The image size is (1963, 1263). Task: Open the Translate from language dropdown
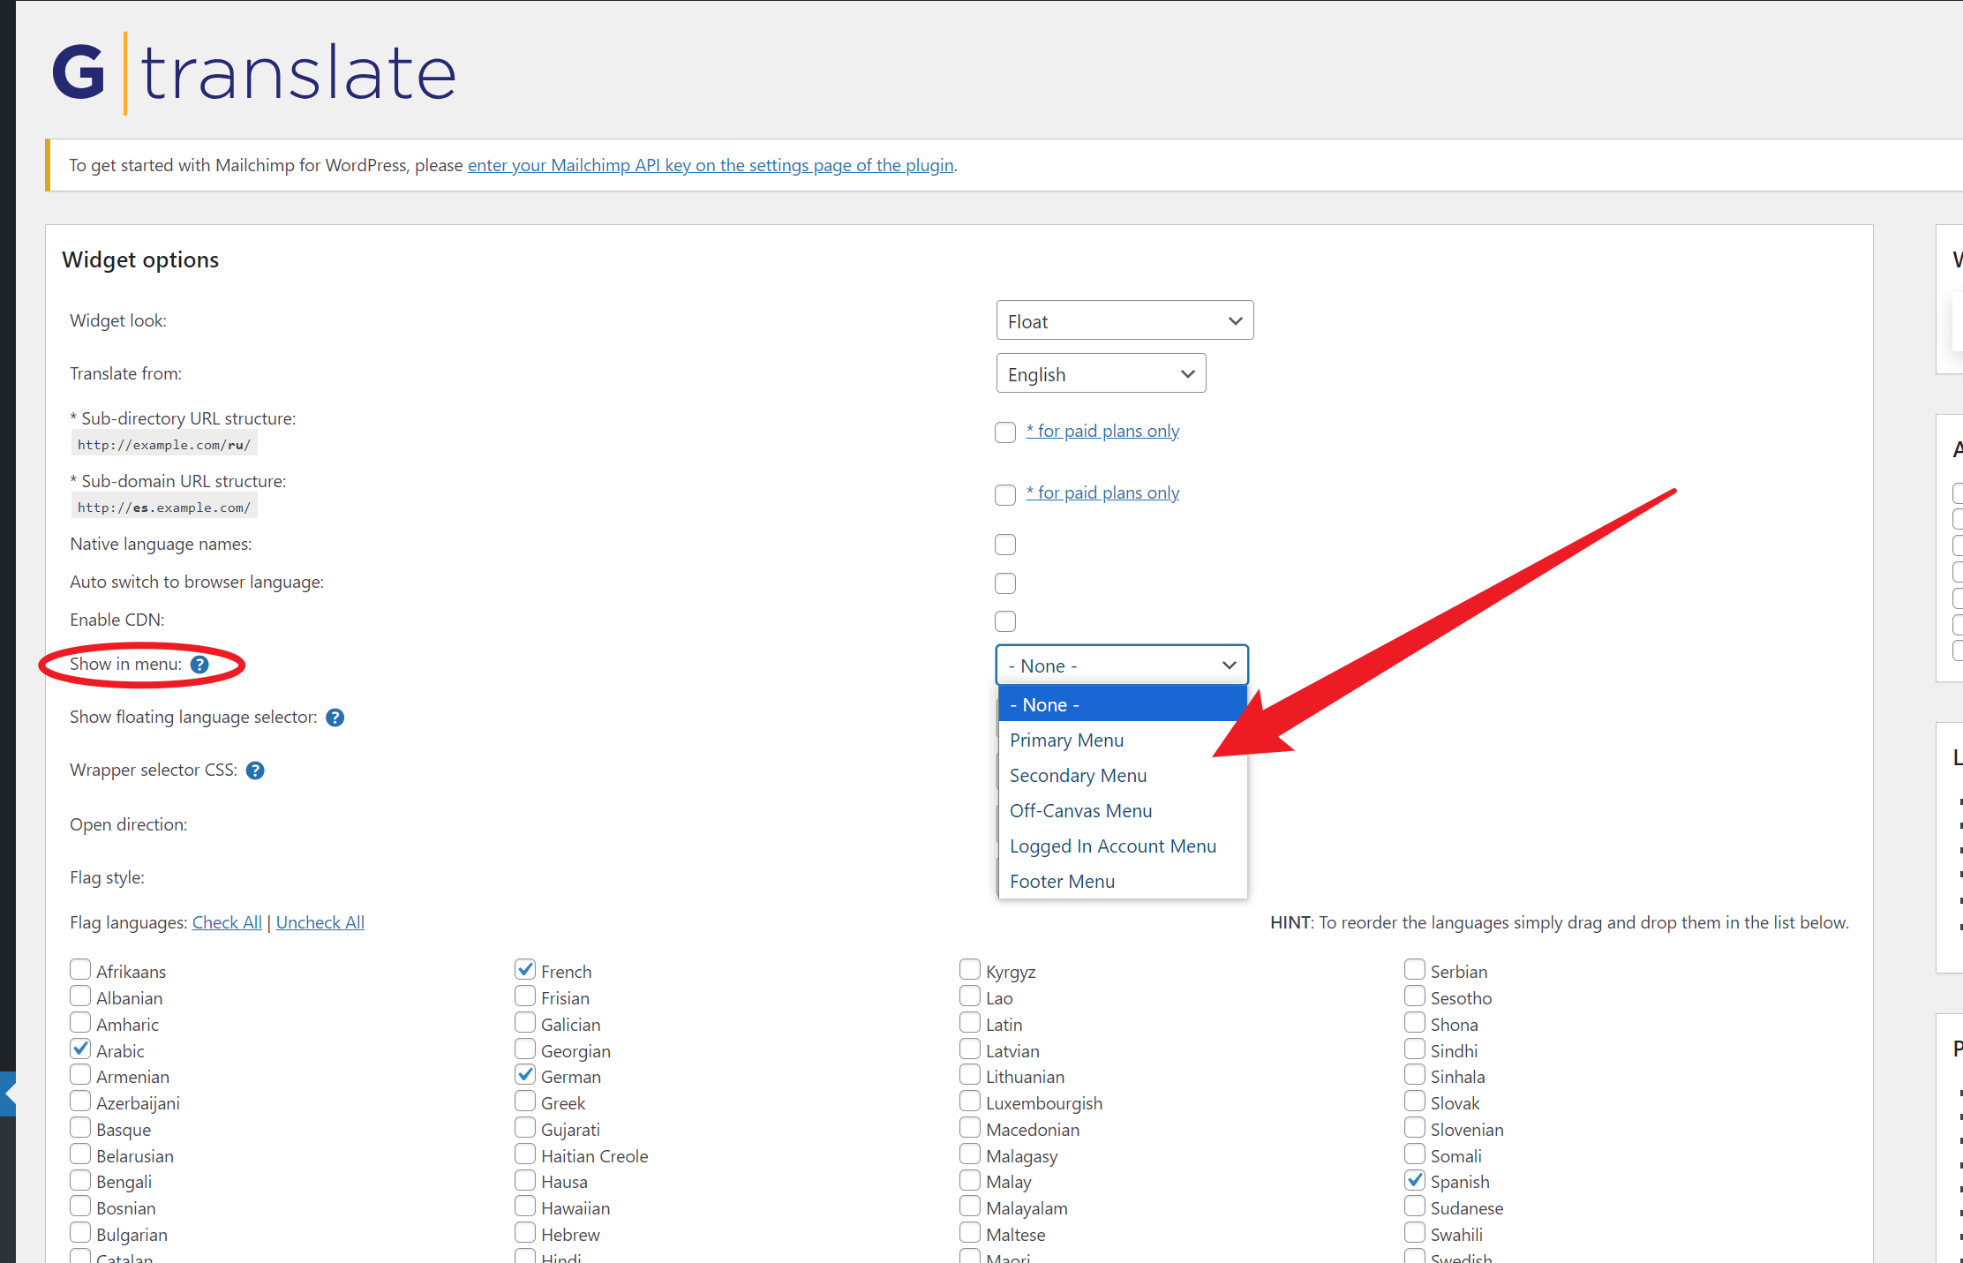1100,372
